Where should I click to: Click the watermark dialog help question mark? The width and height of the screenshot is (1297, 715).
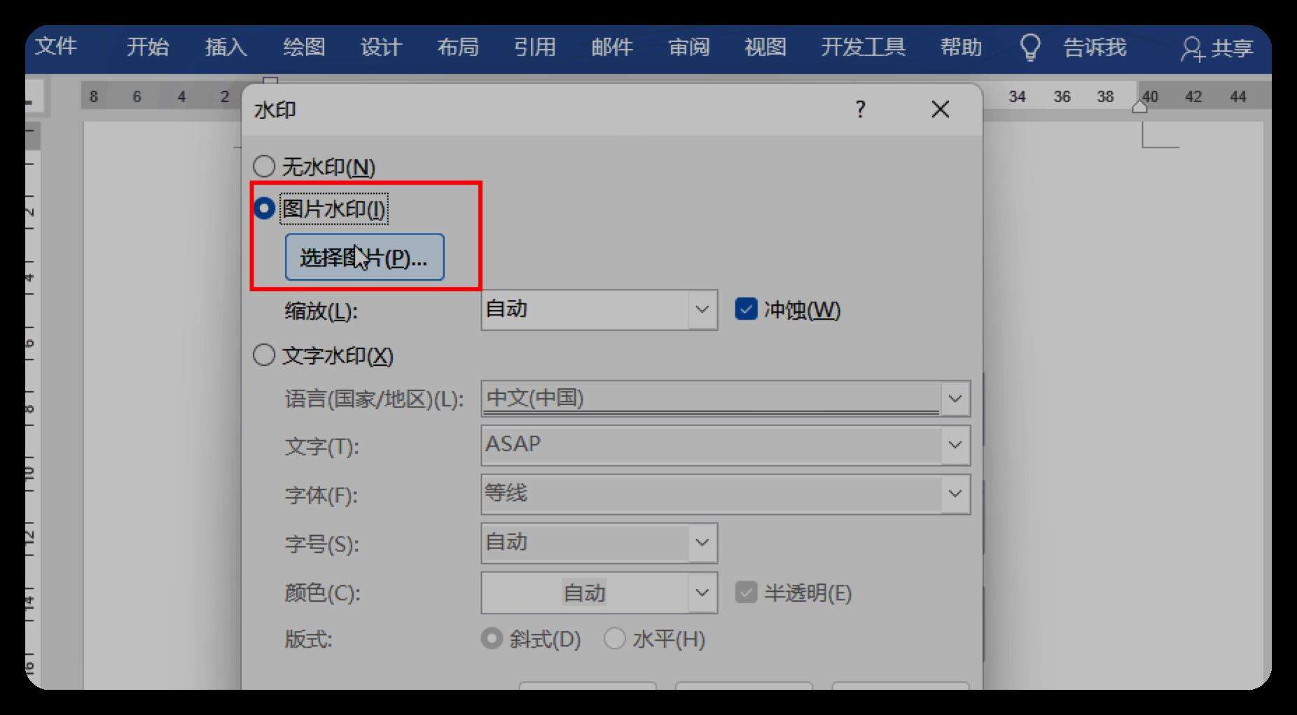(x=861, y=109)
